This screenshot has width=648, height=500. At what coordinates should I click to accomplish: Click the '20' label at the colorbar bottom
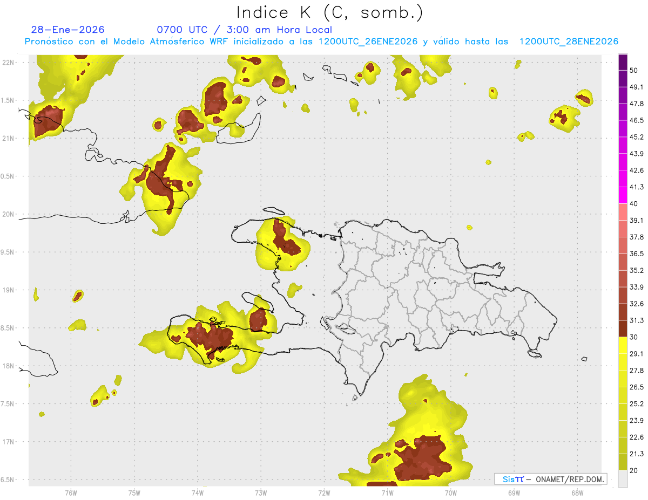634,470
